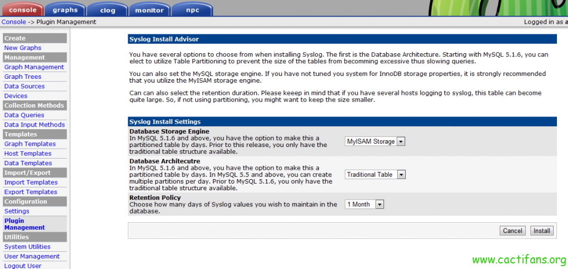The image size is (568, 269).
Task: Click the Configuration section heading
Action: tap(35, 201)
